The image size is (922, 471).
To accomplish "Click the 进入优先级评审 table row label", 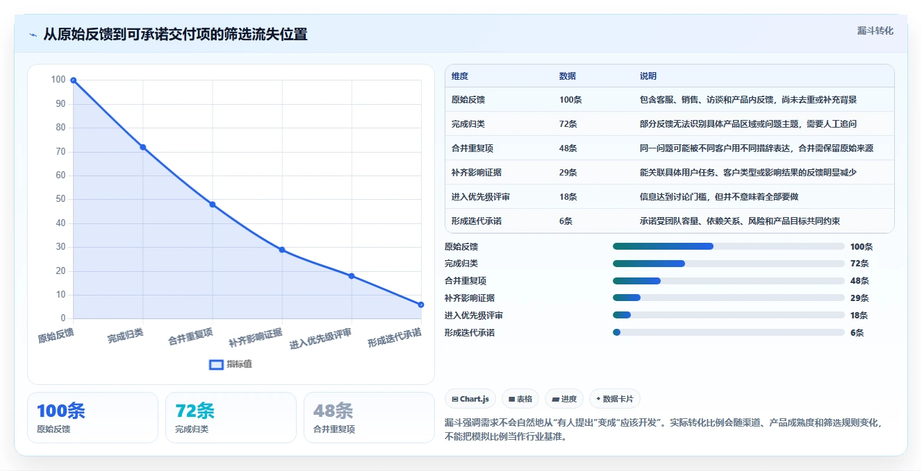I will (x=481, y=197).
